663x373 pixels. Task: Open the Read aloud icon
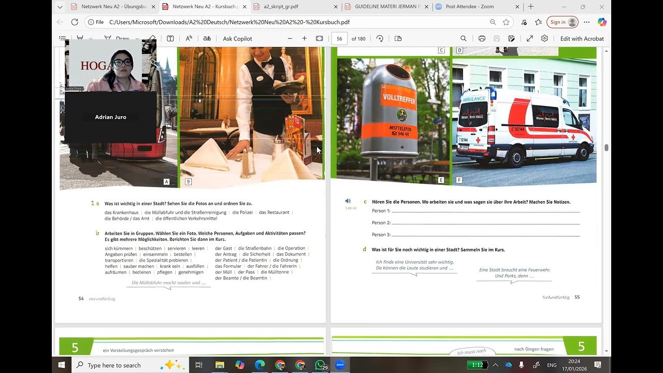(189, 38)
